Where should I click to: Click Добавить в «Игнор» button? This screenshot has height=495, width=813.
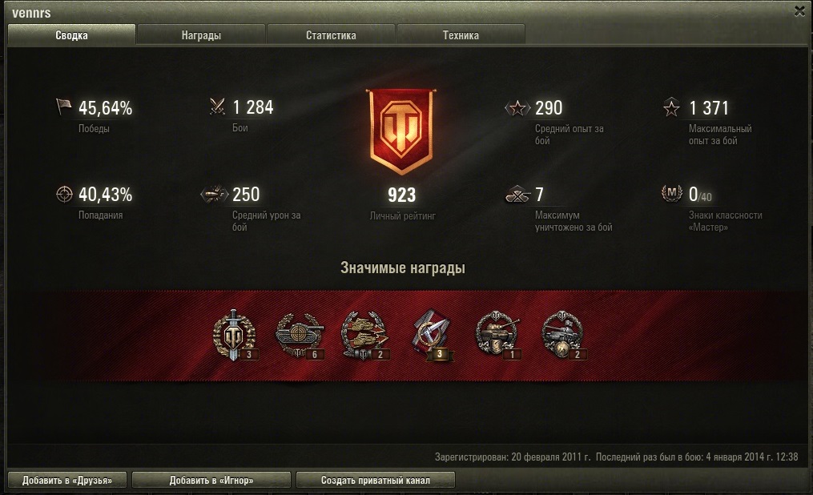(211, 480)
